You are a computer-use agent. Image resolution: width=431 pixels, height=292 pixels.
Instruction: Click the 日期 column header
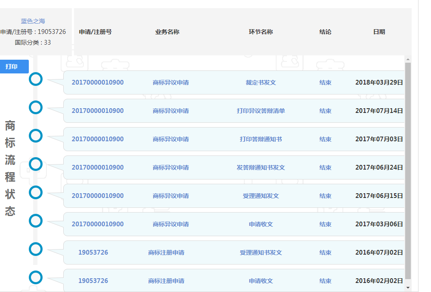tap(379, 32)
